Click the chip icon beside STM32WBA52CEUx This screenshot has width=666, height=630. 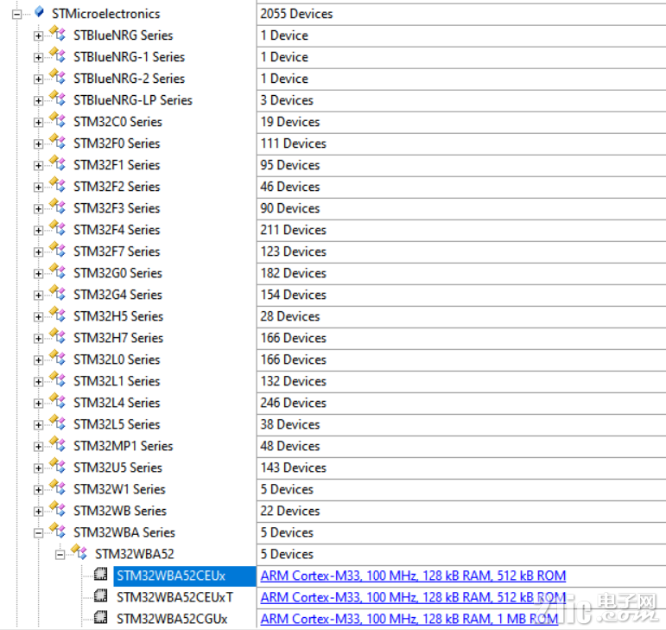(x=101, y=574)
